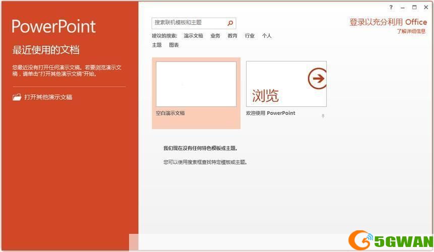434x252 pixels.
Task: Select the 业务 suggested search
Action: pos(215,36)
